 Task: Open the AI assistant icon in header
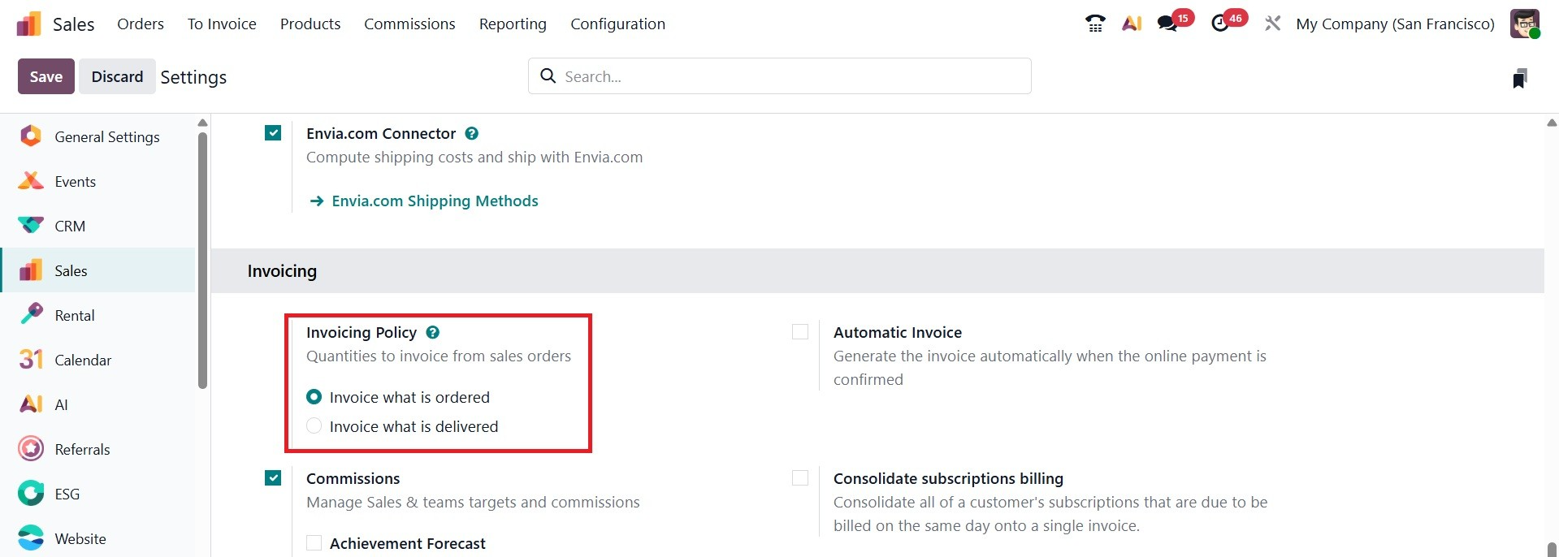(1132, 24)
